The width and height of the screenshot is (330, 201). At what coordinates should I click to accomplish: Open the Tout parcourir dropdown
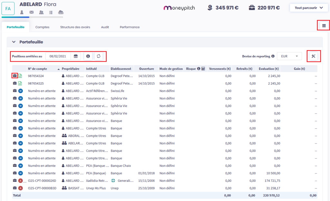coord(309,8)
